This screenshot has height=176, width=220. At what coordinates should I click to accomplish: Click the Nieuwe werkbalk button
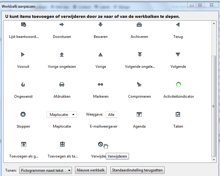(x=91, y=170)
